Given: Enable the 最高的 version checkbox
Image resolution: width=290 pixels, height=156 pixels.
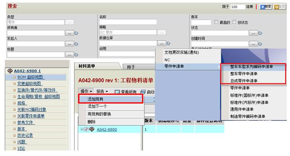Looking at the screenshot, I should coord(216,22).
